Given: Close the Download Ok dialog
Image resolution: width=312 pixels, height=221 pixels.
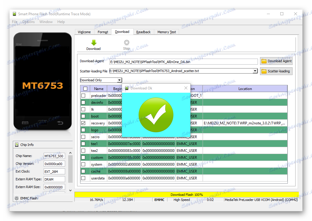Looking at the screenshot, I should pyautogui.click(x=186, y=88).
